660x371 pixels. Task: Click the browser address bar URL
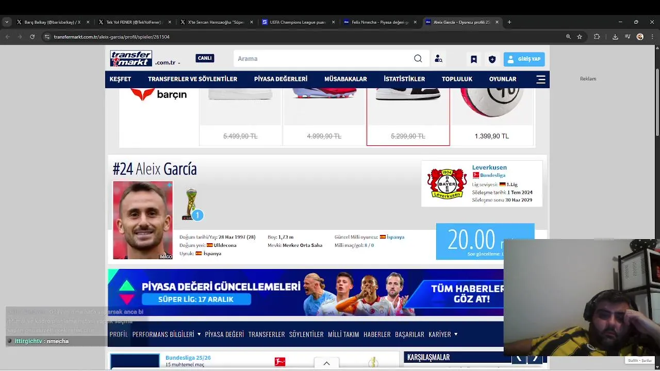coord(112,37)
